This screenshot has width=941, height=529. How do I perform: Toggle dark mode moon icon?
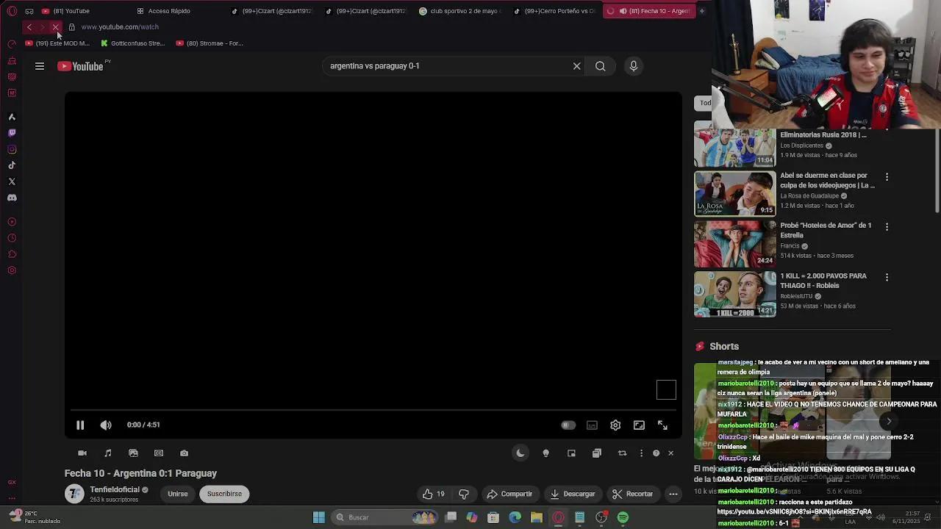tap(520, 453)
